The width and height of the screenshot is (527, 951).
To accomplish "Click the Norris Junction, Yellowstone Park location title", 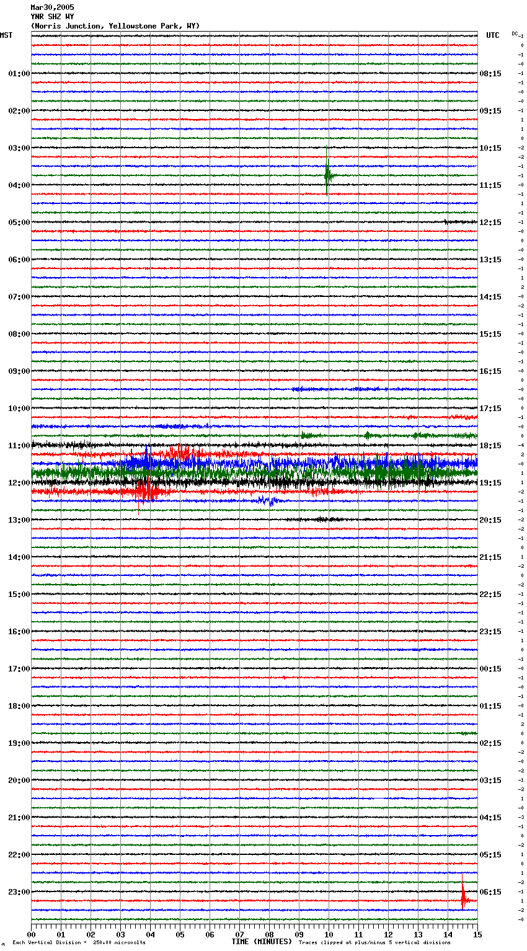I will point(115,26).
